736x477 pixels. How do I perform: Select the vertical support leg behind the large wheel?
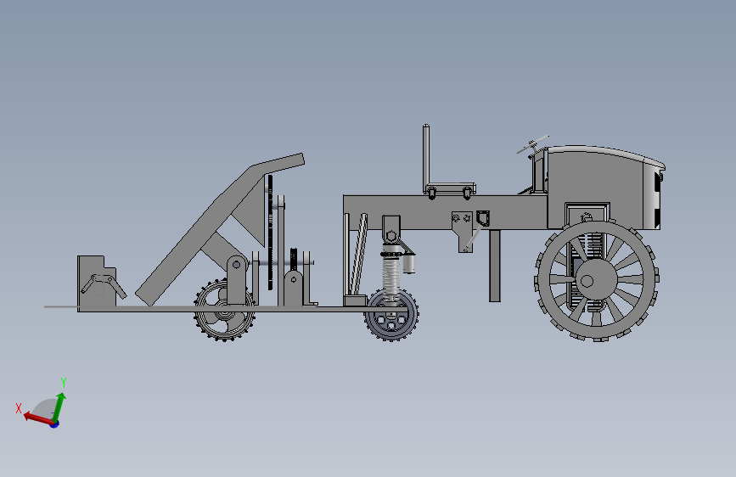pos(495,266)
